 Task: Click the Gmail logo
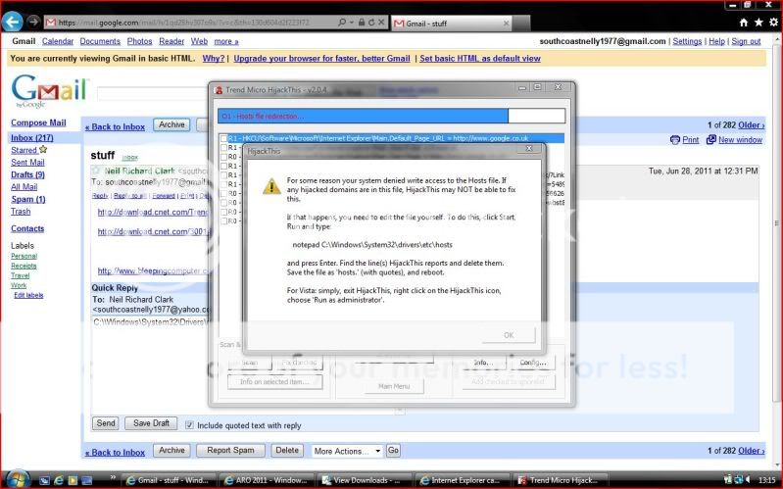coord(49,90)
